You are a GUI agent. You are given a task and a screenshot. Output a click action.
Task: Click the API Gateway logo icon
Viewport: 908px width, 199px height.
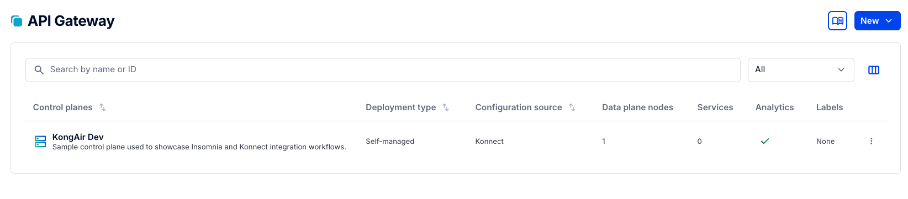[17, 21]
